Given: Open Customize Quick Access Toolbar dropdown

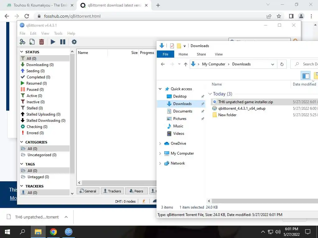Looking at the screenshot, I should pos(184,46).
